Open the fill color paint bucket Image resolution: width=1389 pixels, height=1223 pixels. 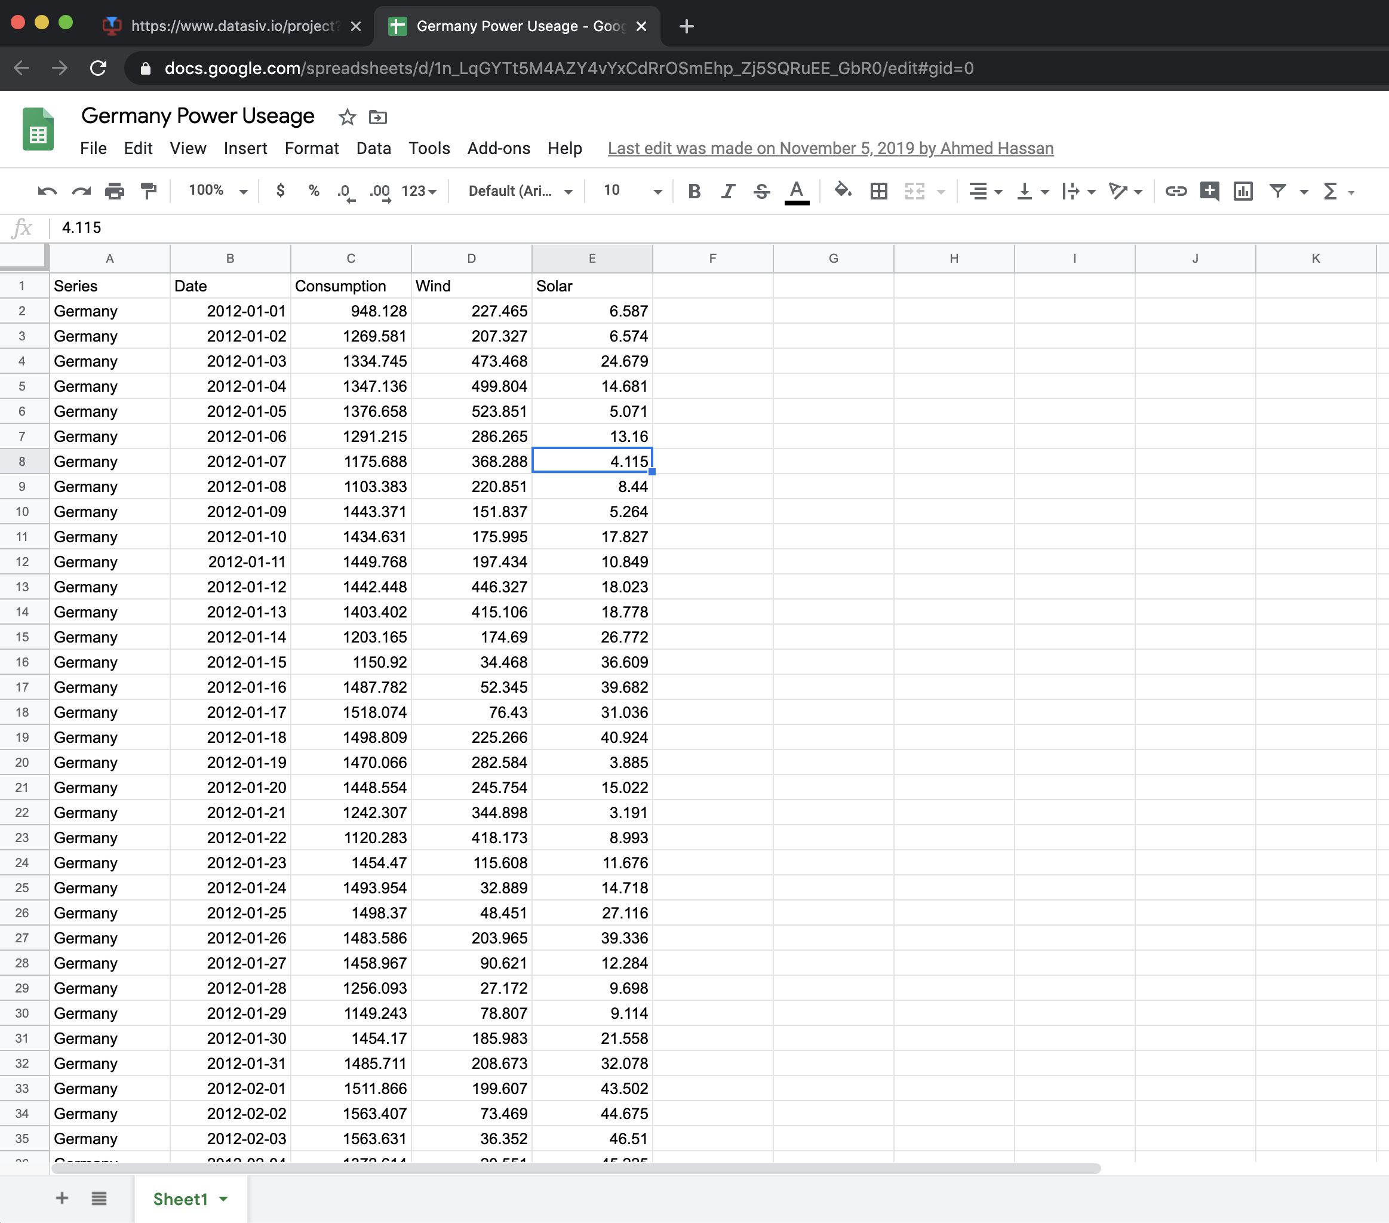(x=843, y=191)
